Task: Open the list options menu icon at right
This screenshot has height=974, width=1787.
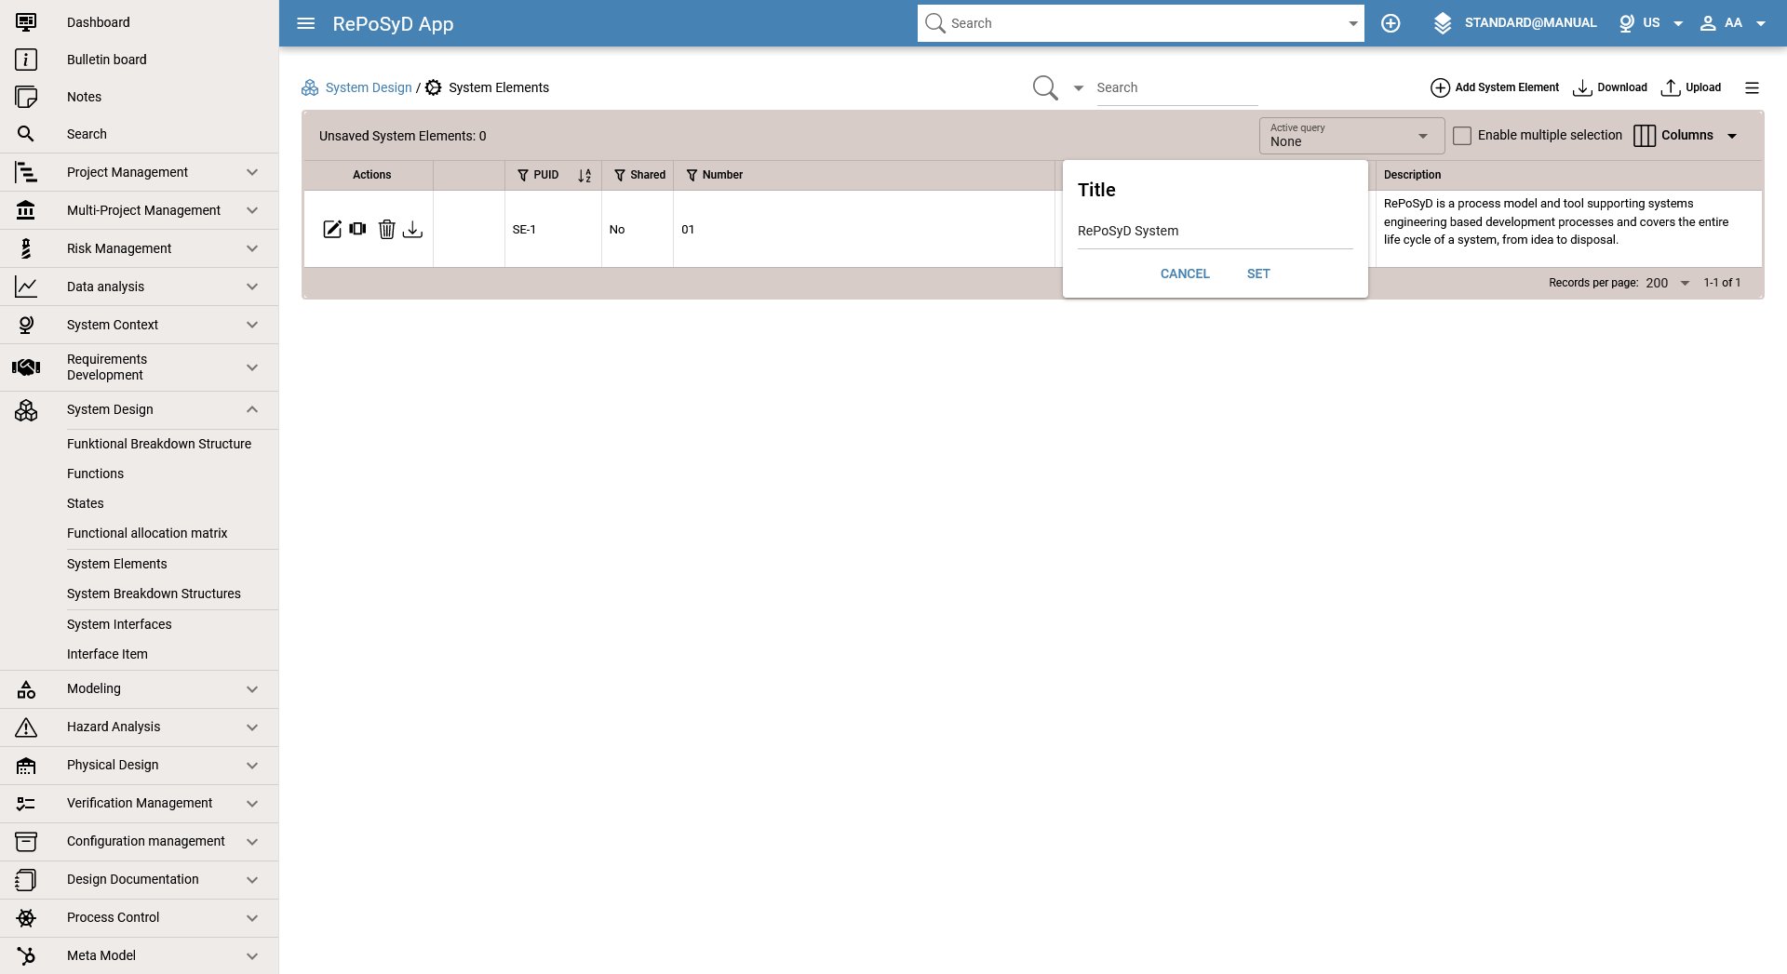Action: point(1752,87)
